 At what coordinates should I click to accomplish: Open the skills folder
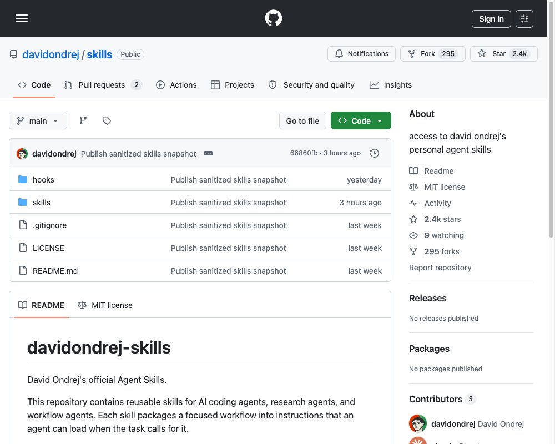point(42,203)
